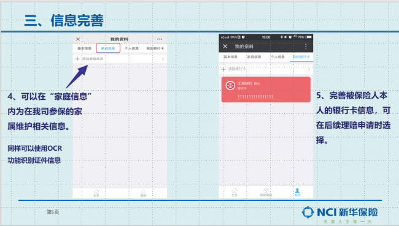Expand the chevron on the 添加银行卡 row

[309, 69]
